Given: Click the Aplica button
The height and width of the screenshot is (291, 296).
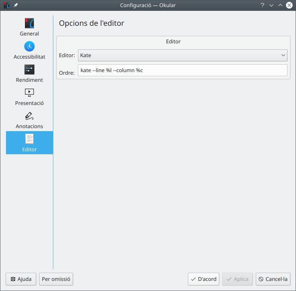Looking at the screenshot, I should coord(237,279).
